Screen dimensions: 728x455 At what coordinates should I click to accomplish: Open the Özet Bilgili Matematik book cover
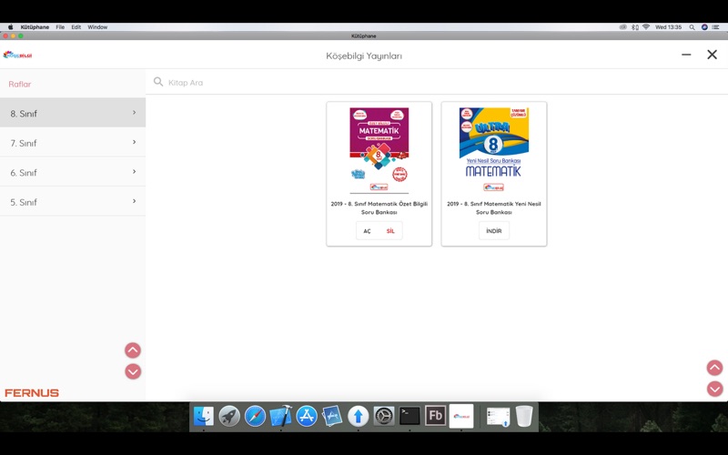(x=379, y=150)
